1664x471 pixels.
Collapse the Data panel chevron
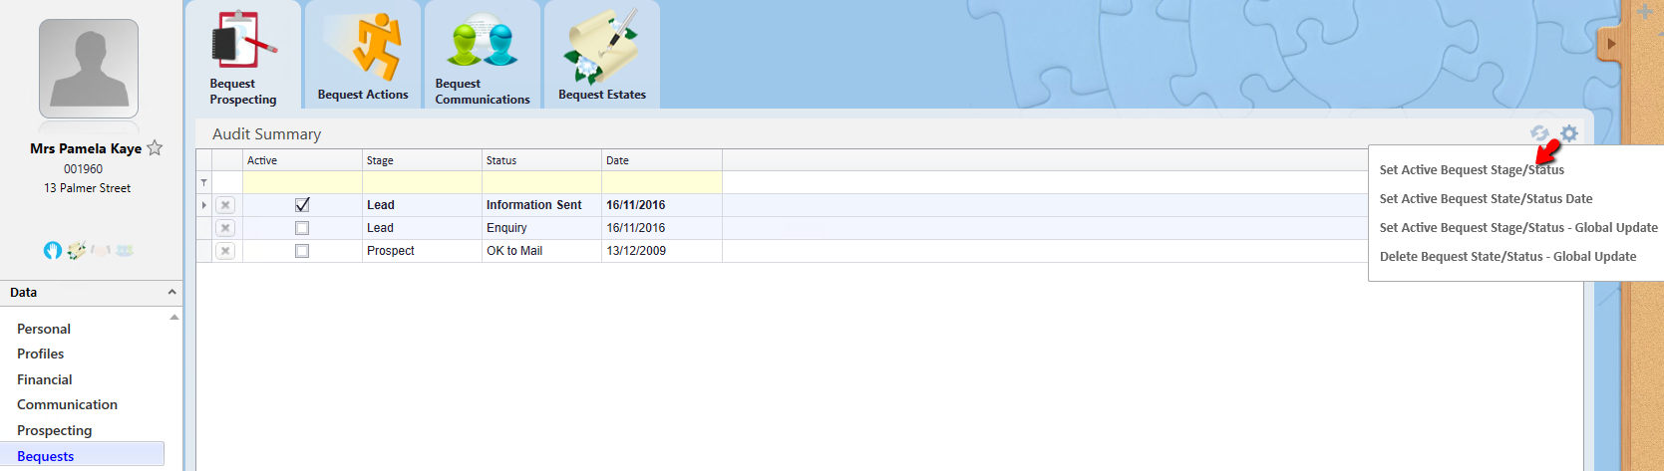(x=171, y=292)
